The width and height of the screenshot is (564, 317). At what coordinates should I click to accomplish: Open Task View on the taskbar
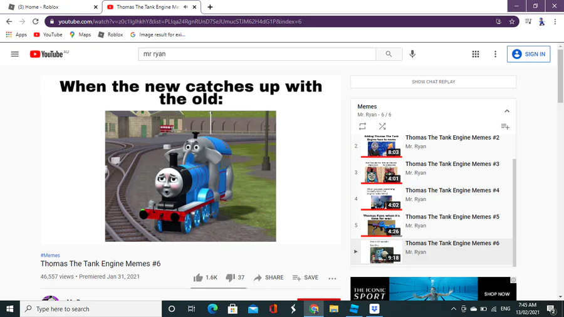pyautogui.click(x=191, y=309)
